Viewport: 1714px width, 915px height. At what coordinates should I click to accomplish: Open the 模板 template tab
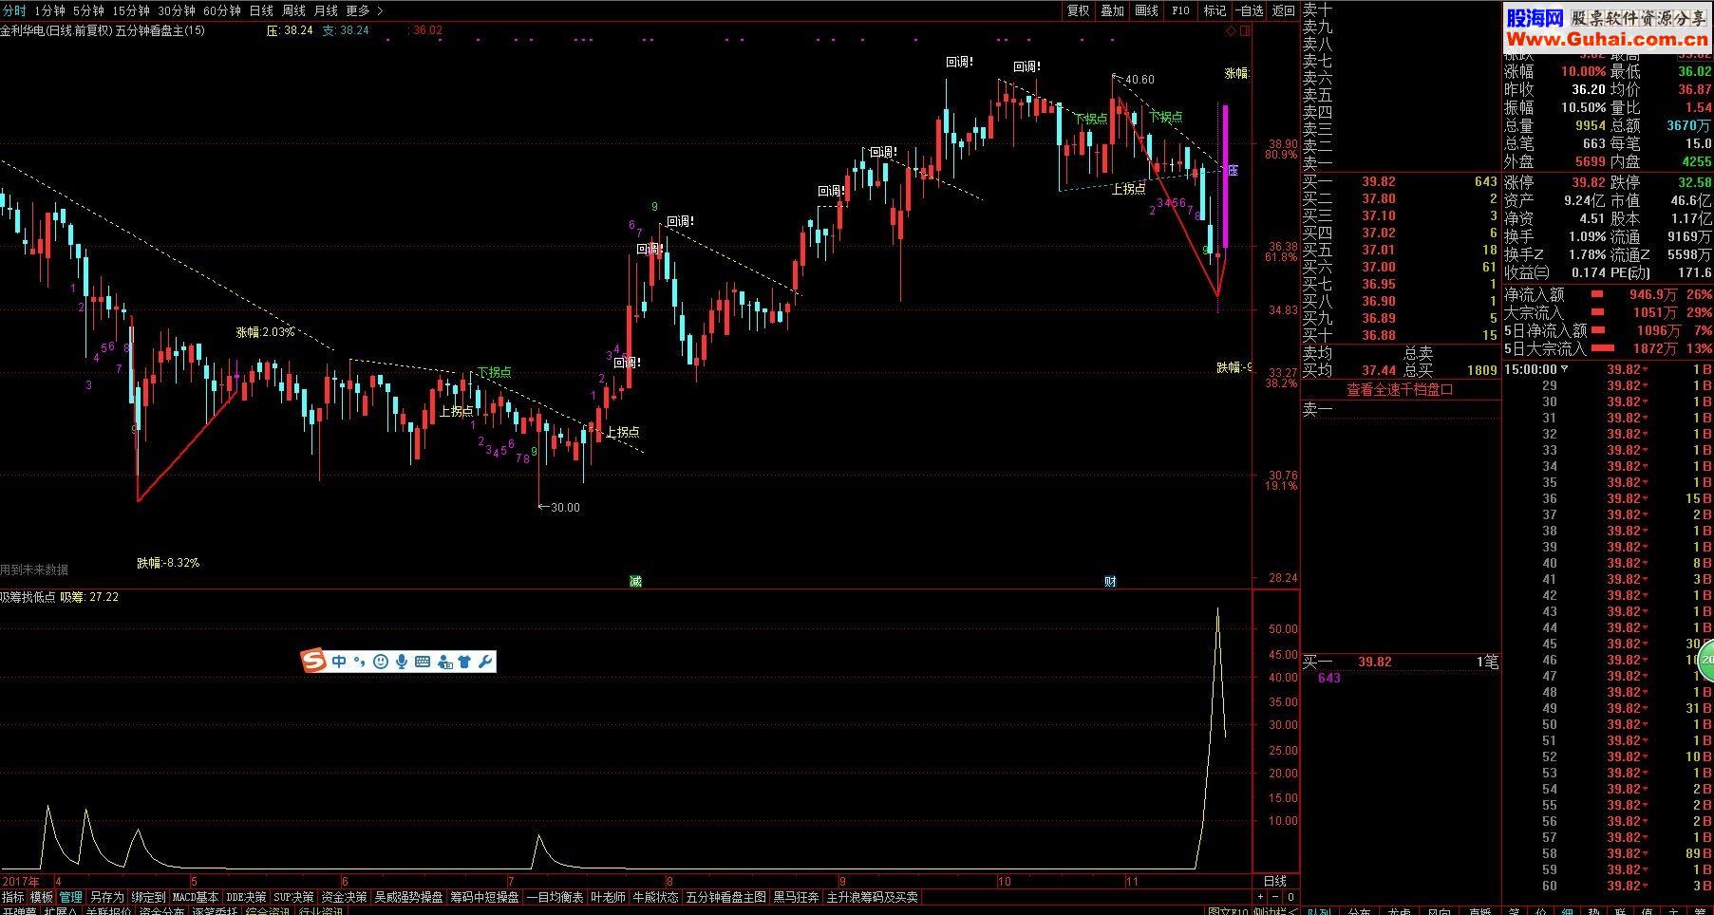[x=42, y=897]
